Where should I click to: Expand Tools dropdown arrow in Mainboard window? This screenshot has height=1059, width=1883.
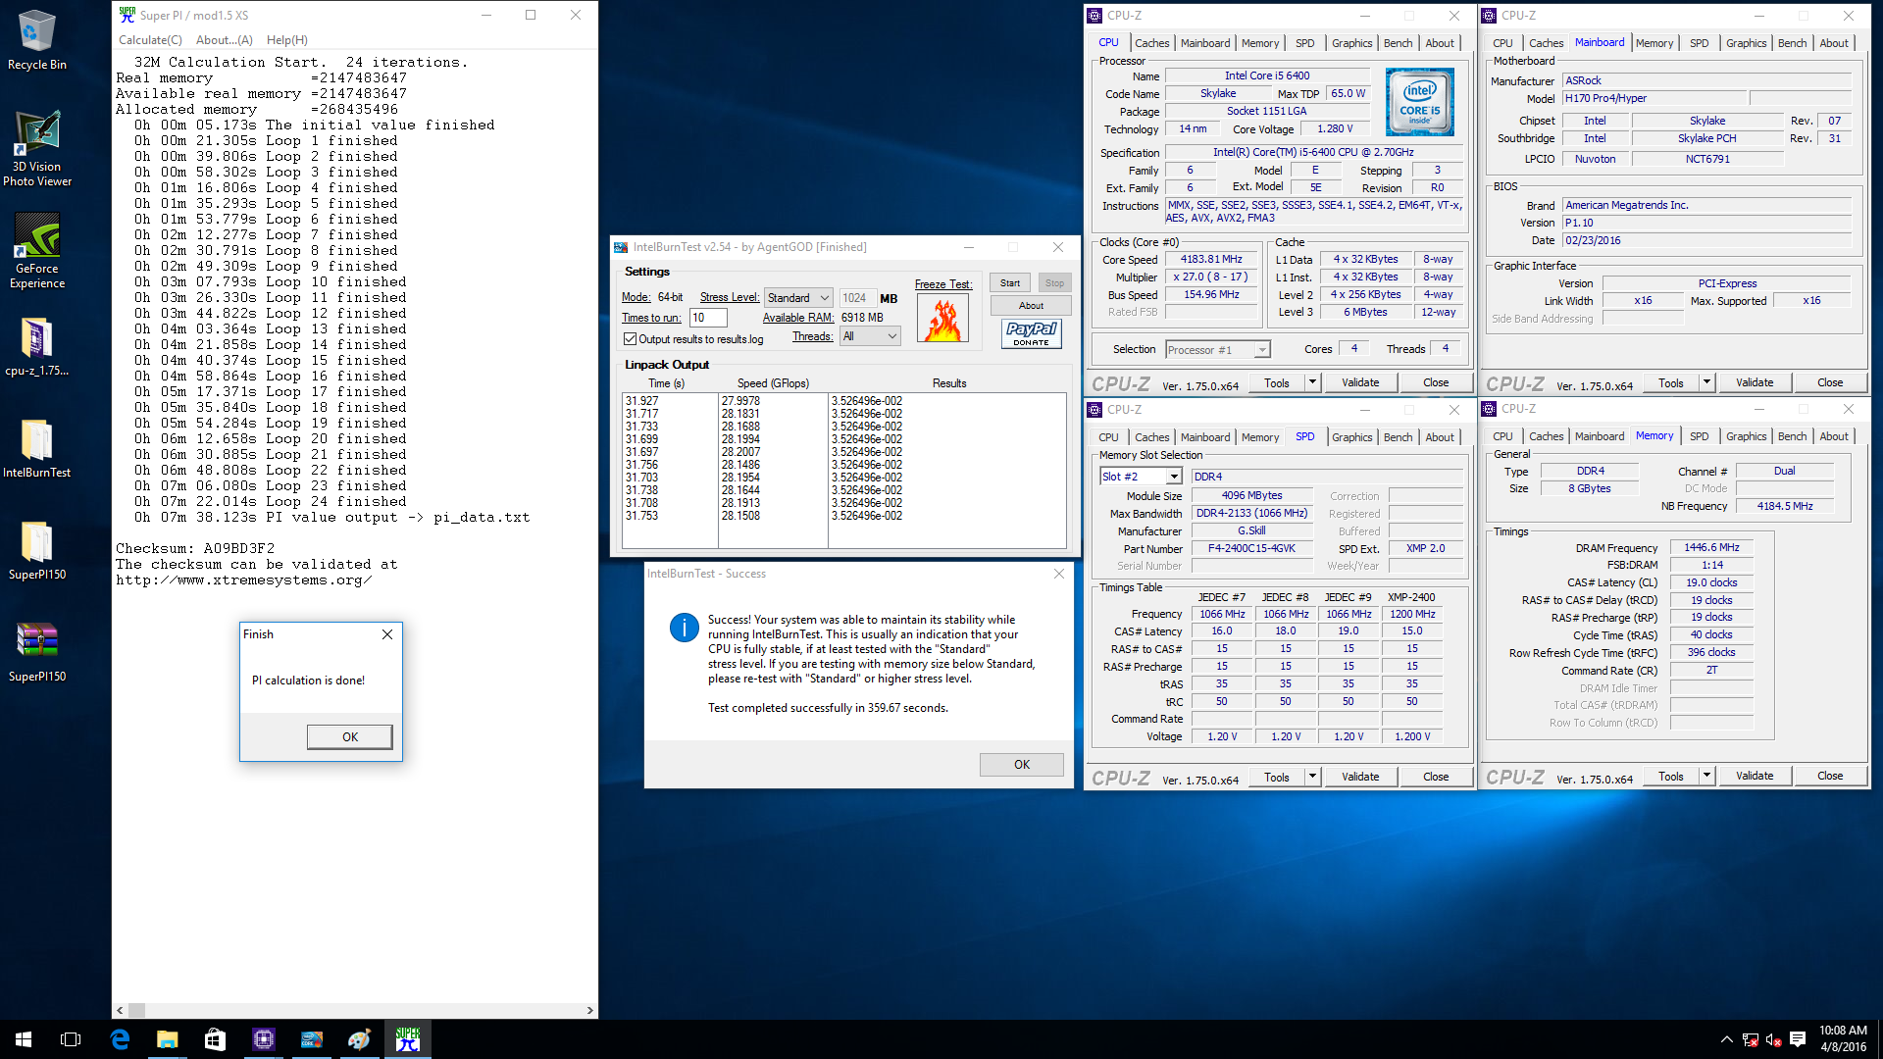(1705, 382)
